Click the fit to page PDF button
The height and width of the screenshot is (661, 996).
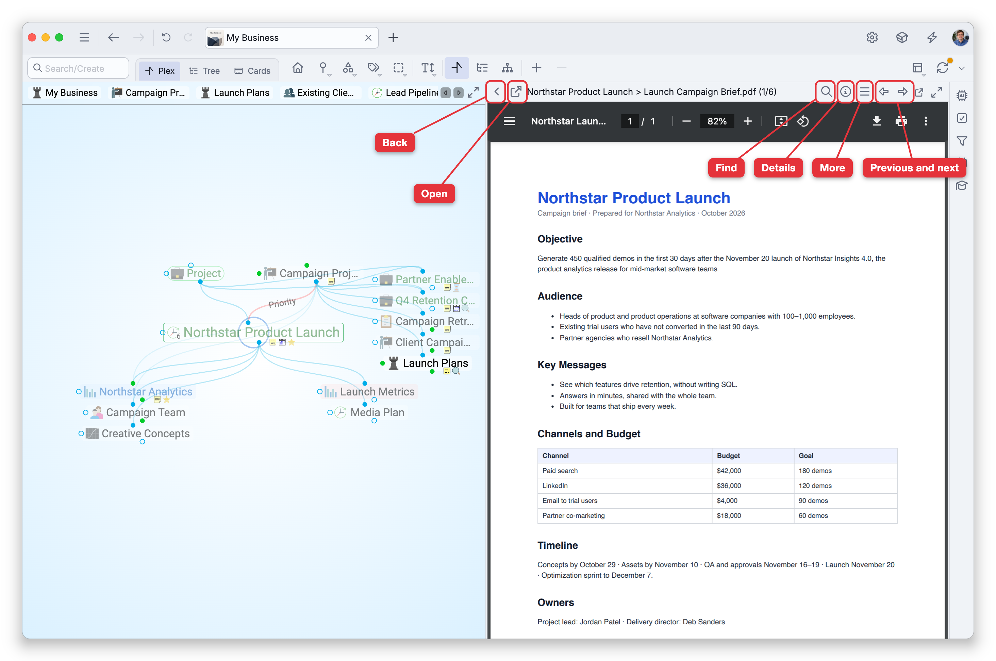click(781, 121)
